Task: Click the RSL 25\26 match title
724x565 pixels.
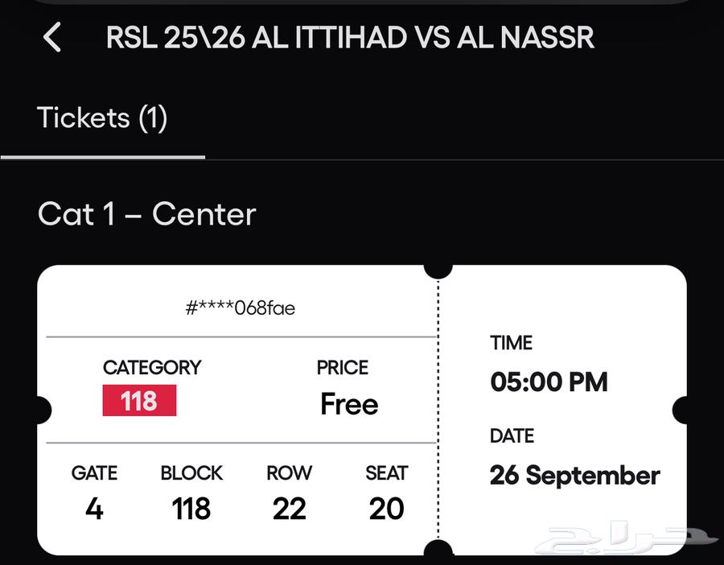Action: click(x=349, y=37)
